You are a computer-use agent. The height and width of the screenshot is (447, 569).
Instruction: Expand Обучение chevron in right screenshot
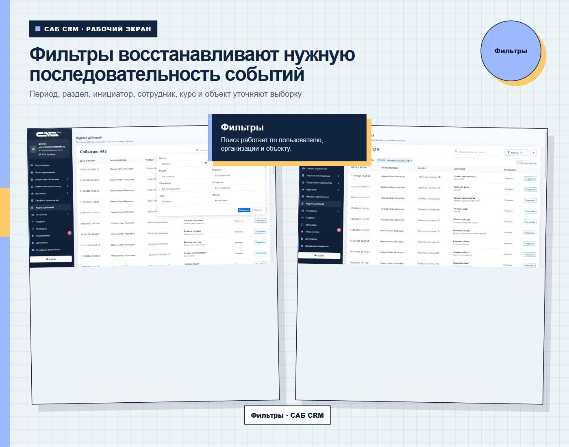(x=339, y=190)
